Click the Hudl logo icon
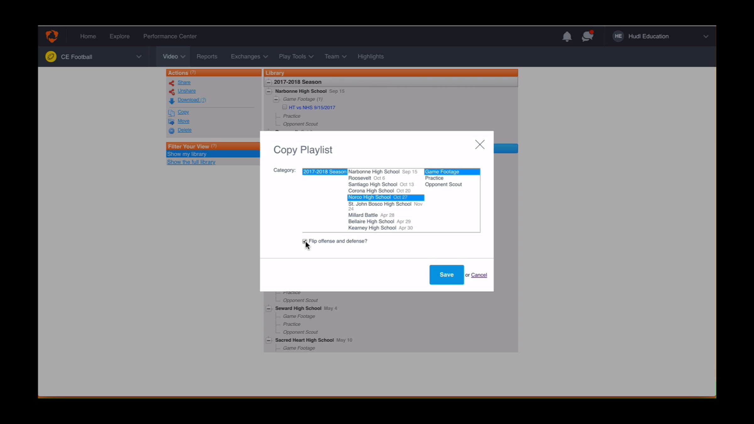The image size is (754, 424). [52, 36]
